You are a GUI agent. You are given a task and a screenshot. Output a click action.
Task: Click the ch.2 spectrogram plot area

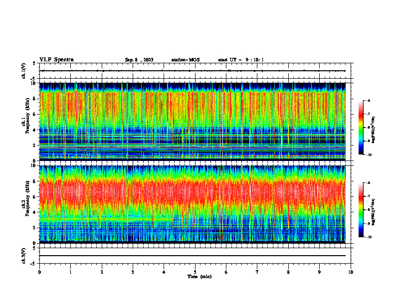coord(193,204)
